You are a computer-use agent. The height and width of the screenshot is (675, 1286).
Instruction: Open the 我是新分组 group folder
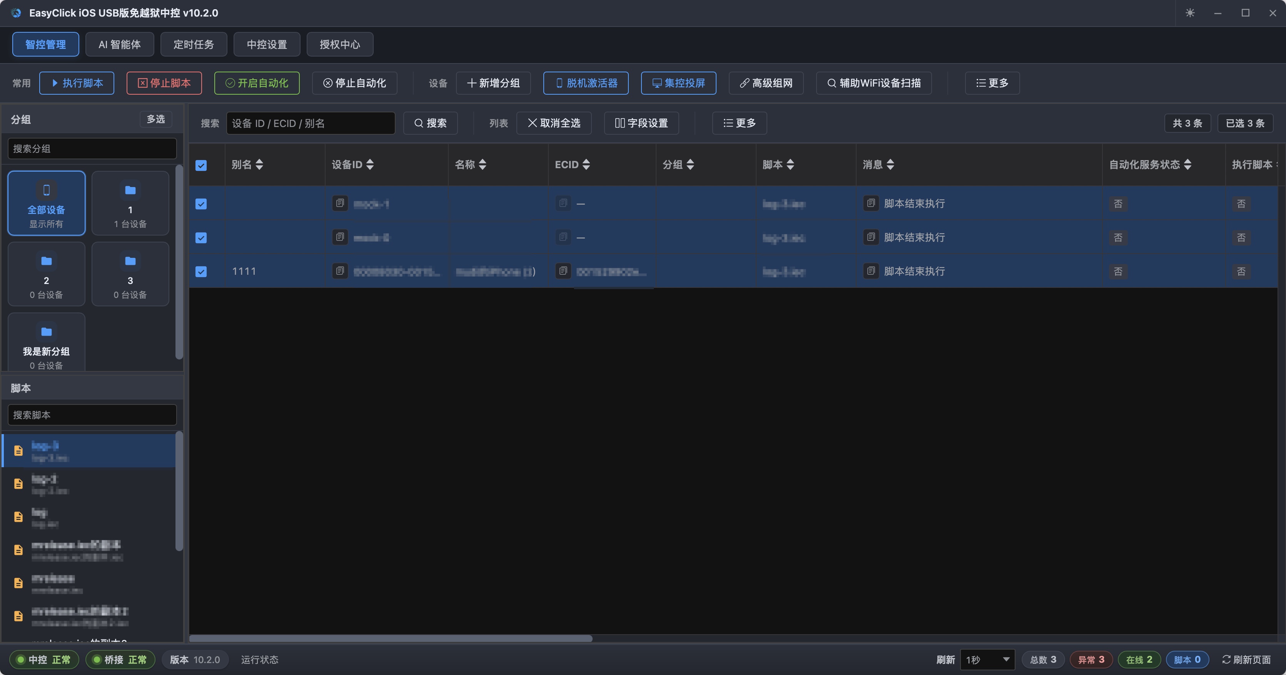pos(47,343)
